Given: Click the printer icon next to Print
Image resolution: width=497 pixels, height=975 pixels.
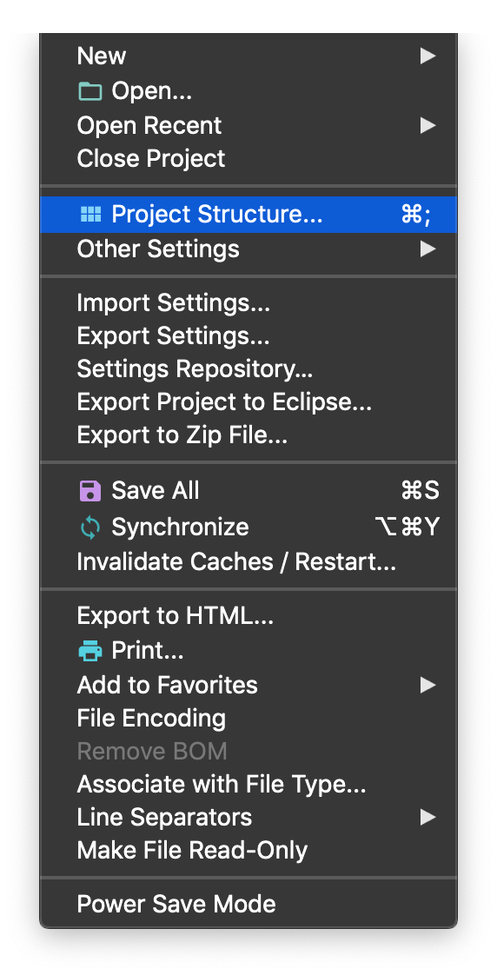Looking at the screenshot, I should pos(90,652).
